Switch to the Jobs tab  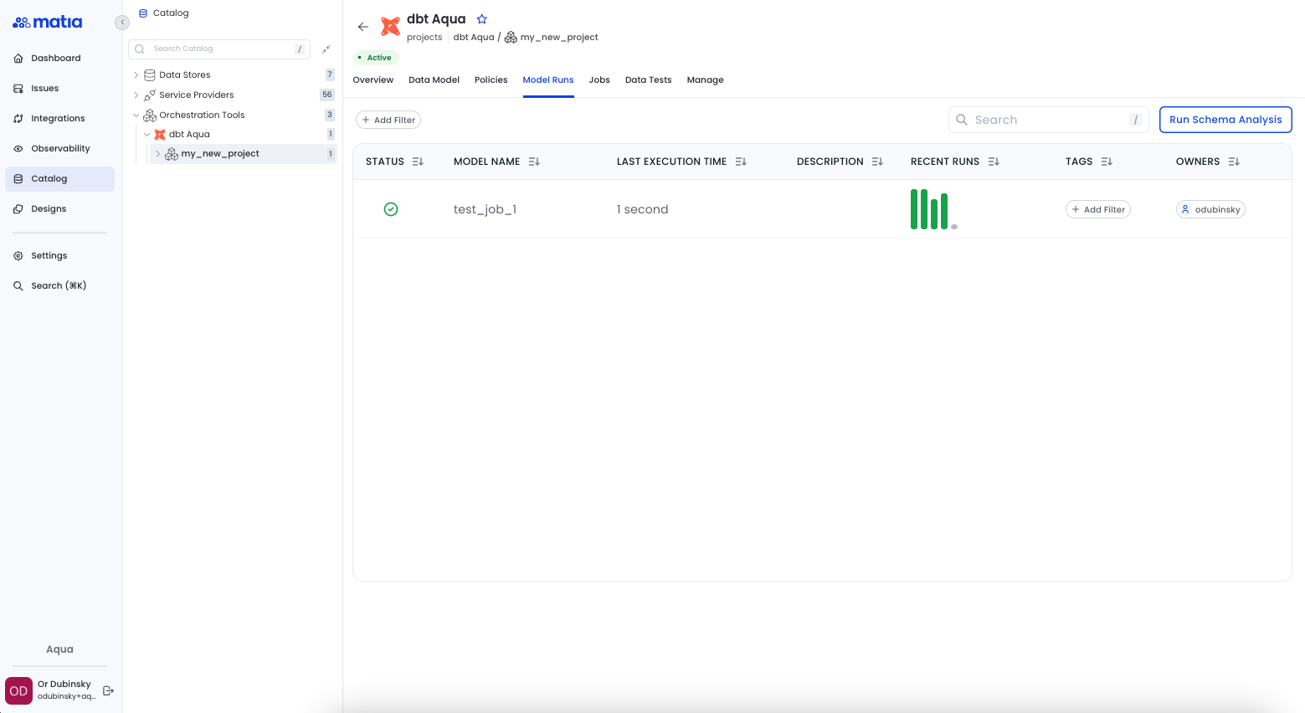[599, 80]
